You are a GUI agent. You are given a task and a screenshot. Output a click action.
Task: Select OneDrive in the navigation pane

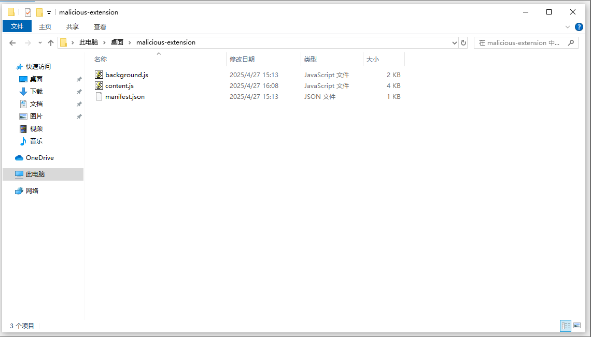40,158
